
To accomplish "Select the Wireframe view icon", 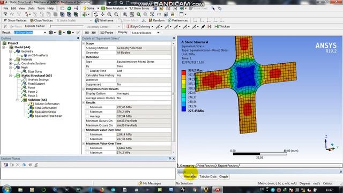I will click(x=96, y=20).
